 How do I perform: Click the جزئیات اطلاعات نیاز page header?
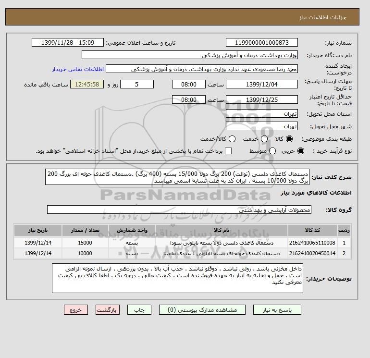322,17
